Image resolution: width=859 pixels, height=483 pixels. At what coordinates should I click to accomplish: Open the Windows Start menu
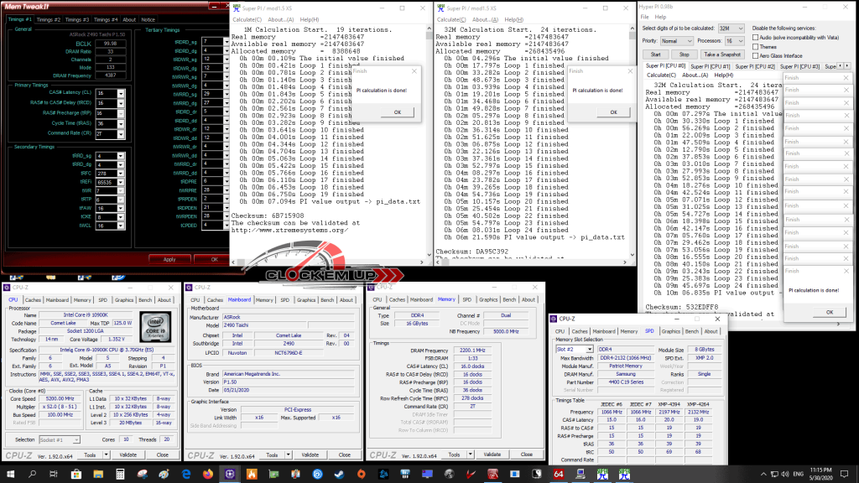pyautogui.click(x=10, y=474)
